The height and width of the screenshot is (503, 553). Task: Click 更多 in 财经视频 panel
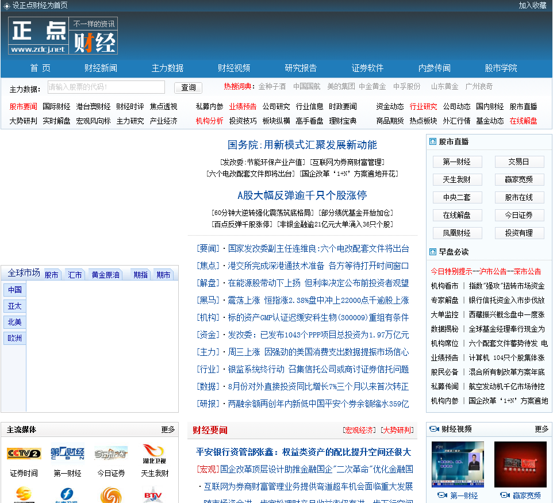point(542,429)
